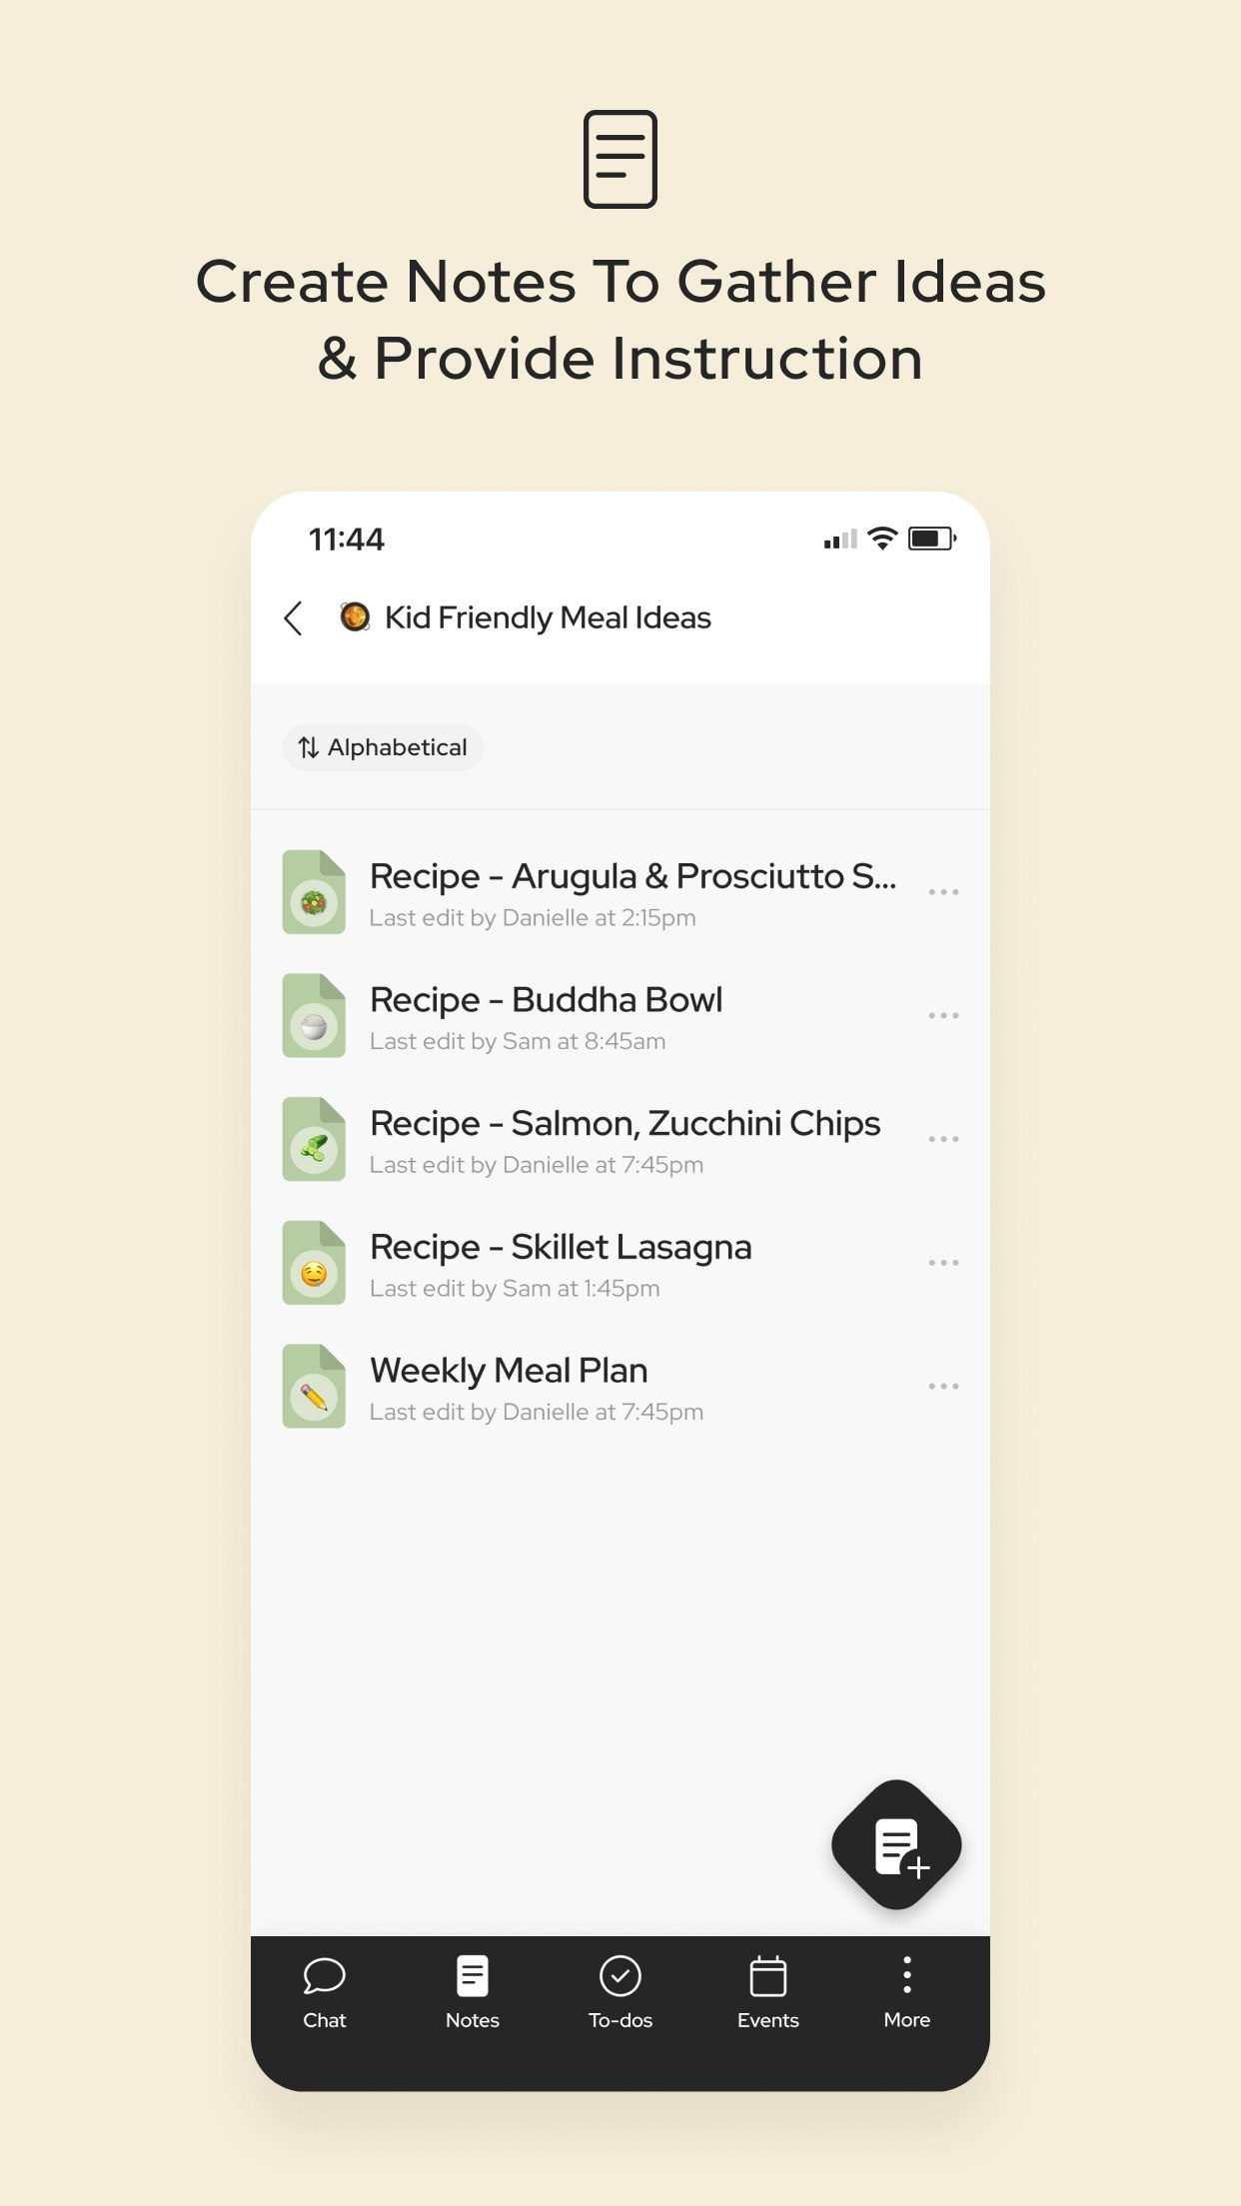Open the Events calendar tab
The width and height of the screenshot is (1241, 2206).
(768, 1993)
